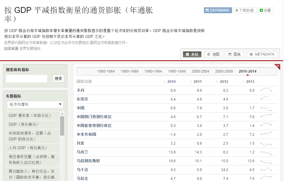Viewport: 289px width, 181px height.
Task: Download data via 下载数据 button
Action: click(245, 10)
